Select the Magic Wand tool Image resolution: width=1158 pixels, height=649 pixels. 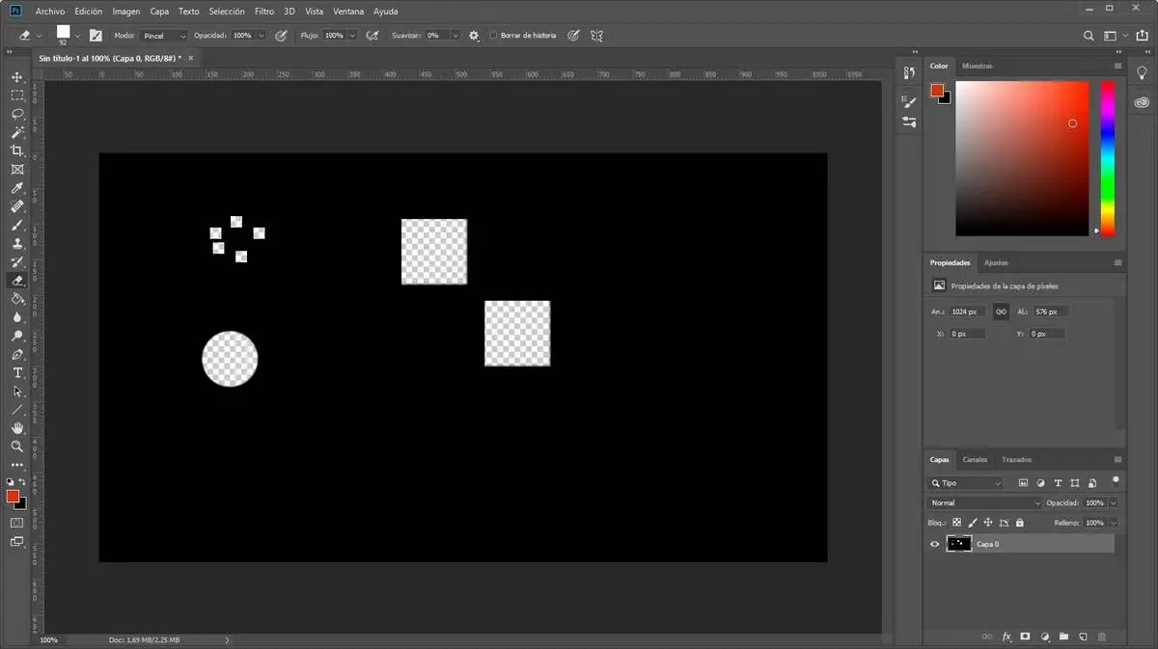16,132
